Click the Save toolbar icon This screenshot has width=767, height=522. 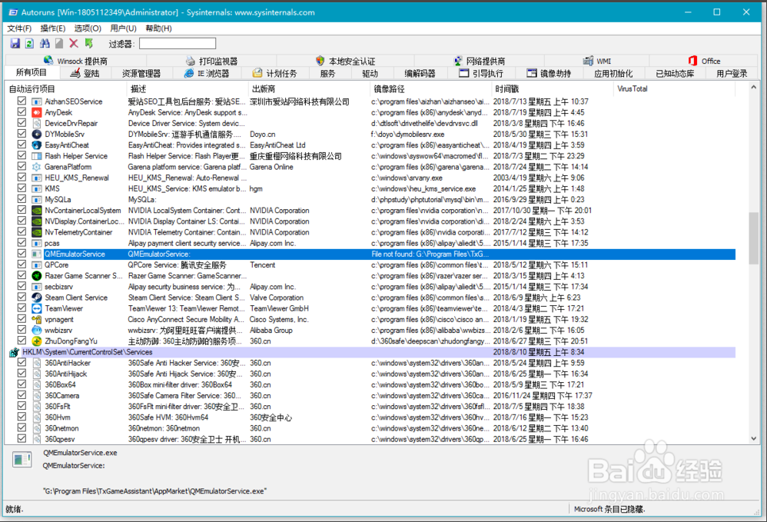(x=15, y=44)
